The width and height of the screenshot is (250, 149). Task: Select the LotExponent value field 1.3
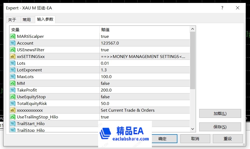click(x=104, y=70)
